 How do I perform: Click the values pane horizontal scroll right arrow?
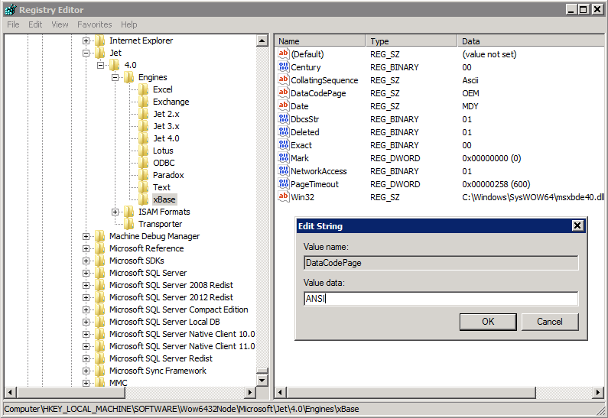point(598,393)
